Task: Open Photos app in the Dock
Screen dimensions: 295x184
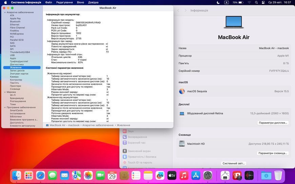Action: click(x=88, y=176)
